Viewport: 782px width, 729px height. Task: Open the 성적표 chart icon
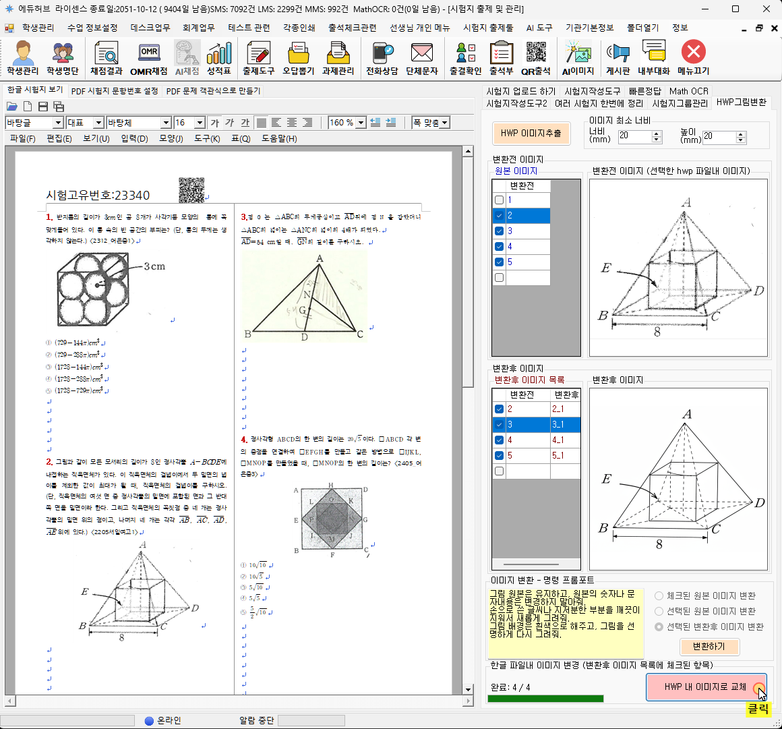(218, 58)
